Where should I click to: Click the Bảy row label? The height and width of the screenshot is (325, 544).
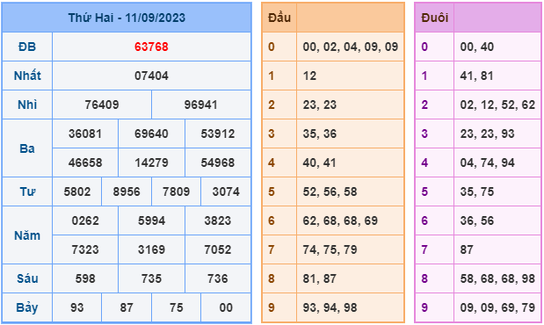tap(27, 307)
